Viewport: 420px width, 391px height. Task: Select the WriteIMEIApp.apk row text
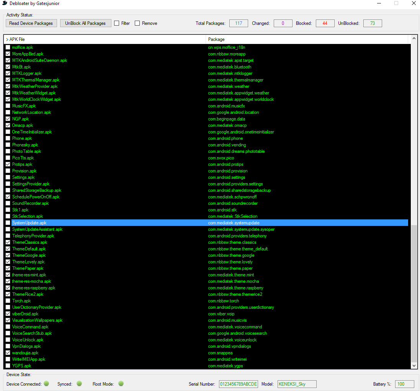[x=29, y=359]
